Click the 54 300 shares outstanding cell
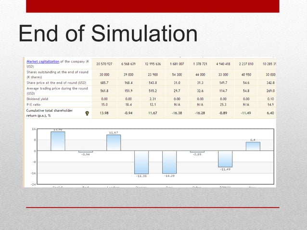This screenshot has height=230, width=307. [177, 75]
